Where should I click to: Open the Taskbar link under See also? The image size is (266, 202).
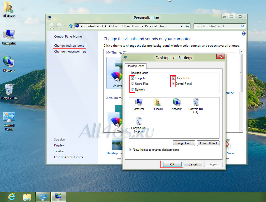click(59, 151)
